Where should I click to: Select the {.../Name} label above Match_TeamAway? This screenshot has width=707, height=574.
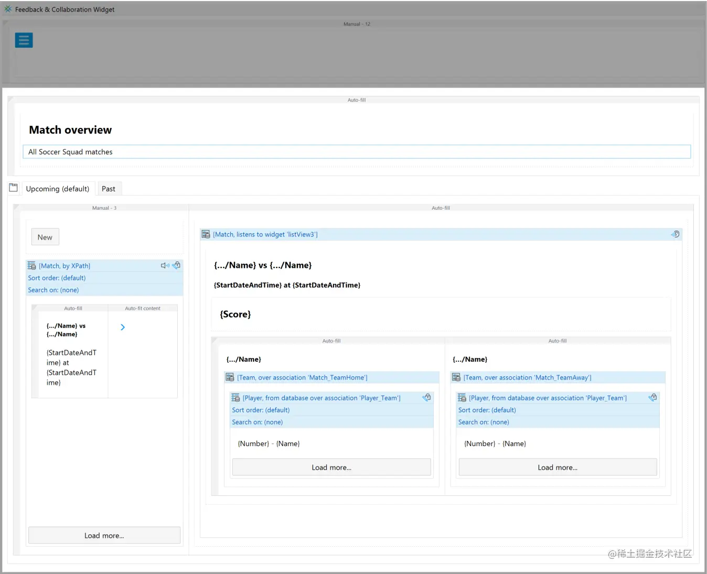[470, 359]
